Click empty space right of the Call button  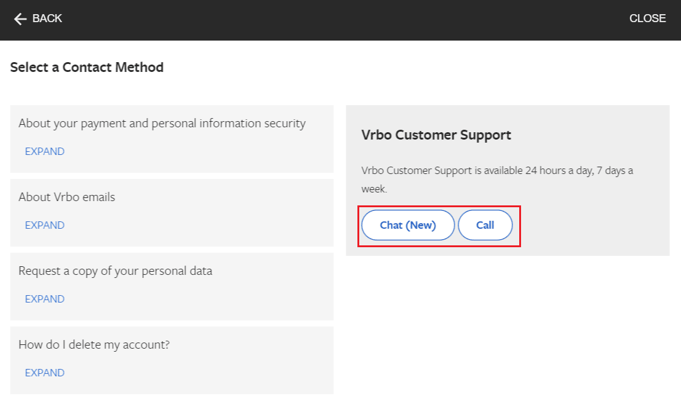tap(591, 226)
